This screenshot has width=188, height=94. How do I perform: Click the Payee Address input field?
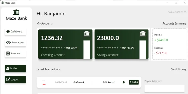point(165,88)
